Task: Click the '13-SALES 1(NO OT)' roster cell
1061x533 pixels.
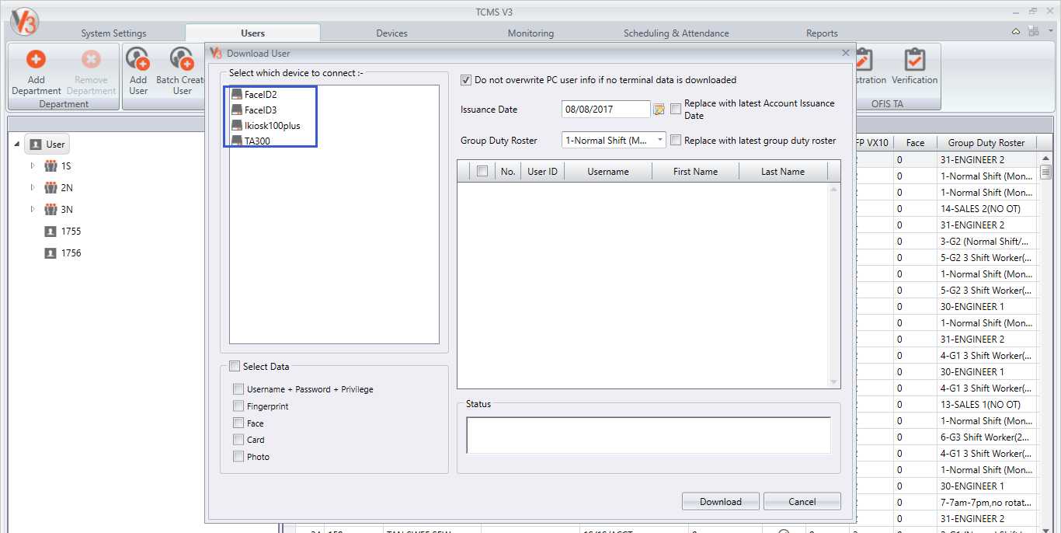Action: (986, 404)
